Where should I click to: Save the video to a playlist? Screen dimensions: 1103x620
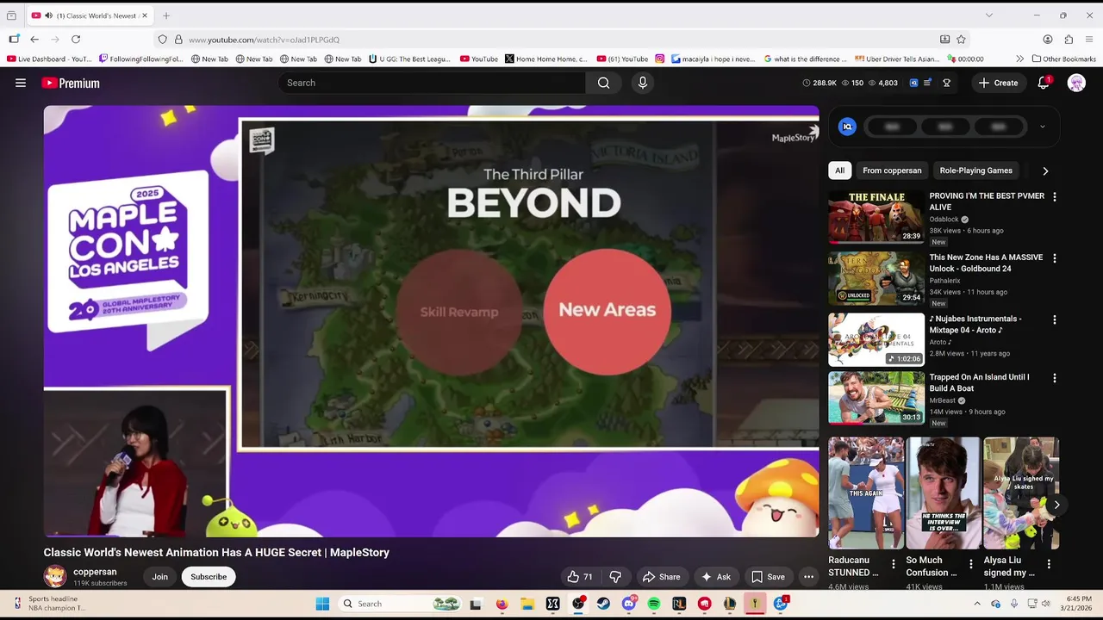tap(768, 577)
